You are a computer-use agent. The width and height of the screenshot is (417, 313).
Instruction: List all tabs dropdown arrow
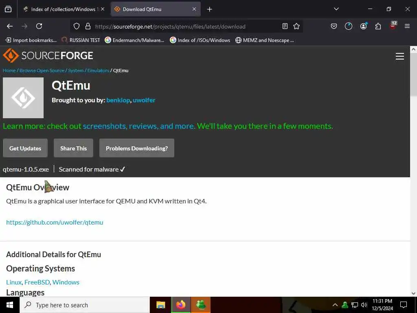pos(336,9)
